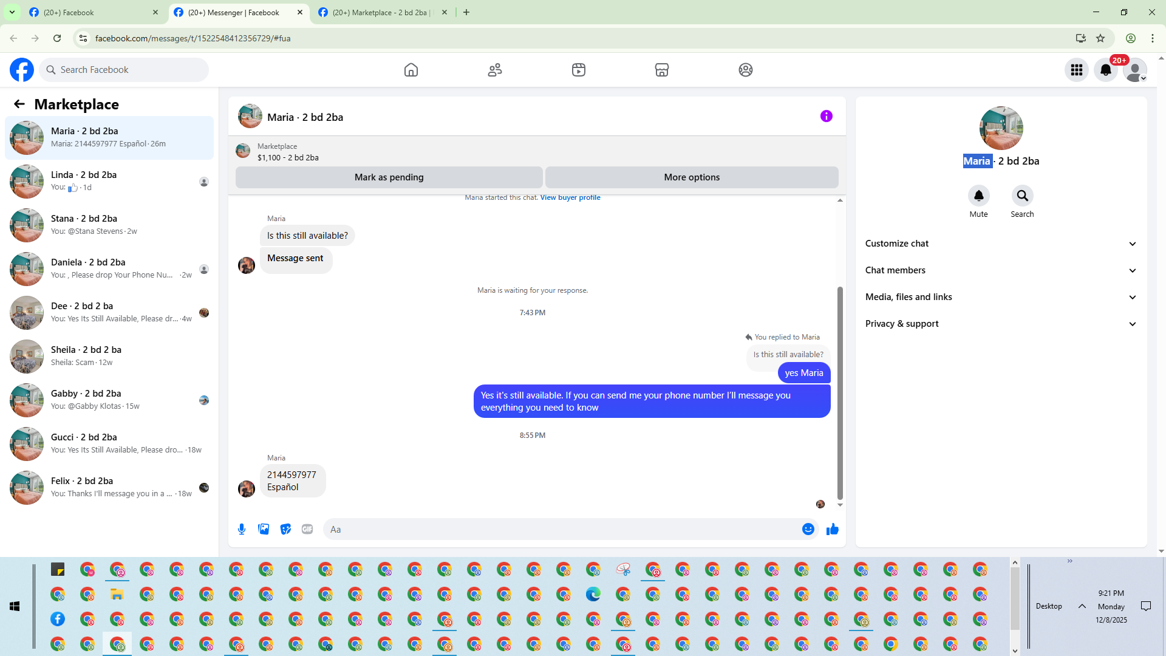Expand Media, files and links section

[1001, 297]
